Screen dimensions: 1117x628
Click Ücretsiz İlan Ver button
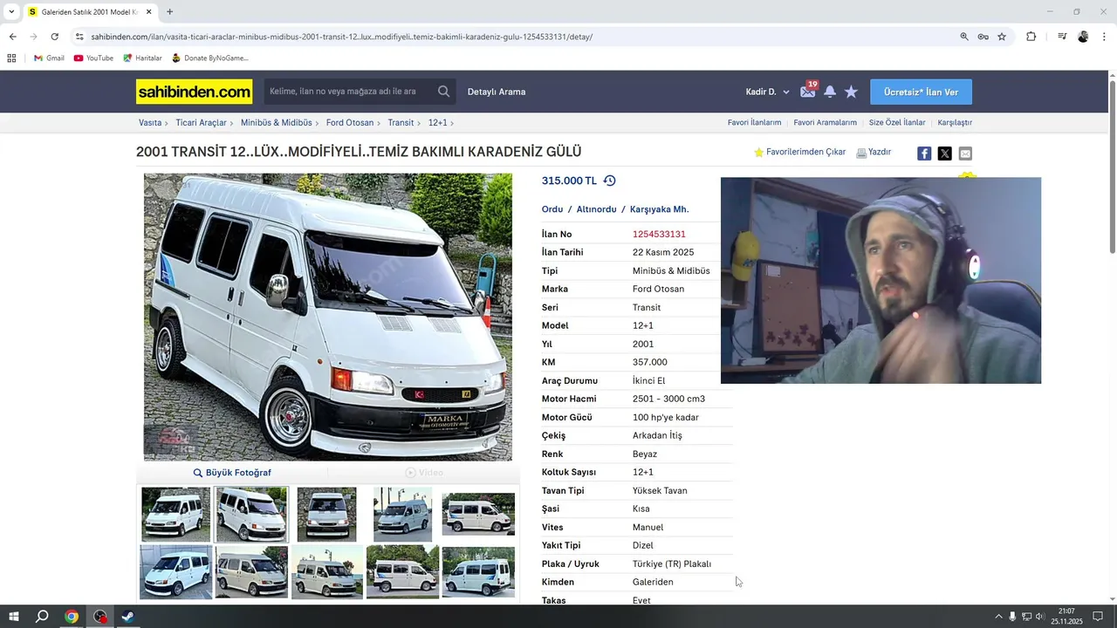(921, 92)
